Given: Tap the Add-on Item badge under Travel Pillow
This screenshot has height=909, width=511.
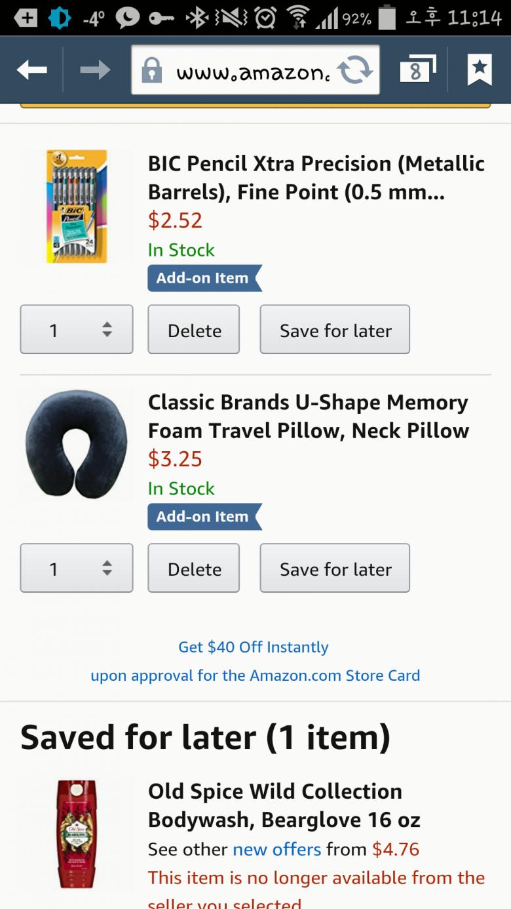Looking at the screenshot, I should tap(204, 517).
